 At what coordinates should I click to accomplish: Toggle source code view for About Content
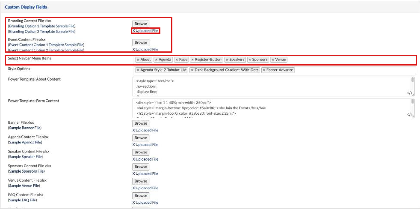pyautogui.click(x=410, y=93)
